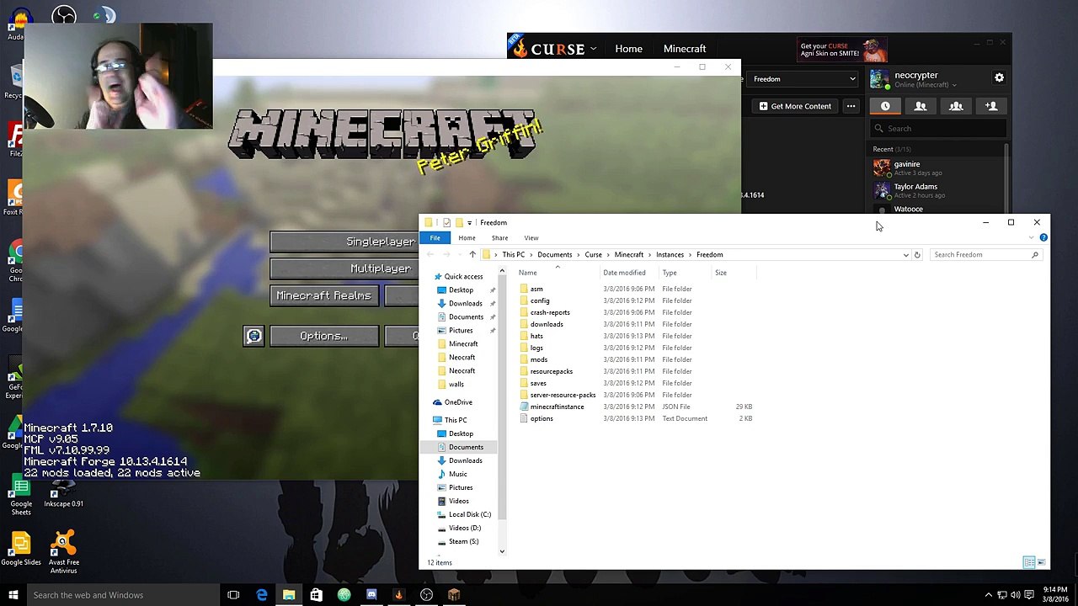The image size is (1078, 606).
Task: Focus the Search Freedom box
Action: [985, 254]
